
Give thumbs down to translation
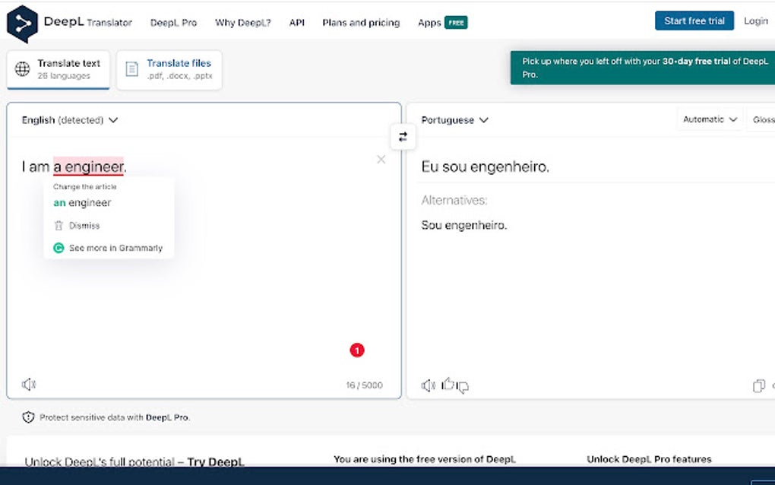coord(463,387)
